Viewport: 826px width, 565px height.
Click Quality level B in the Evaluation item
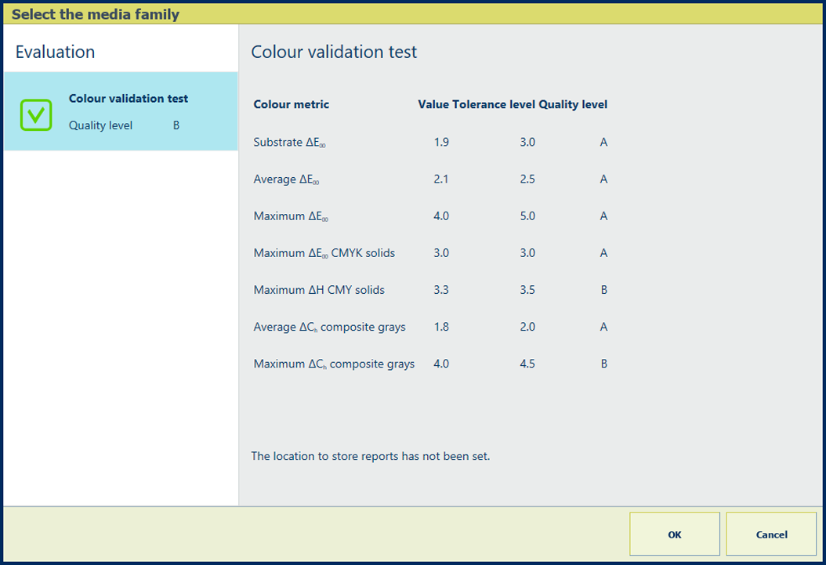(x=124, y=125)
